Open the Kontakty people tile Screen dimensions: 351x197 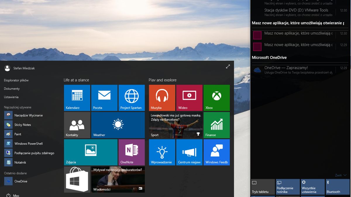pos(77,125)
